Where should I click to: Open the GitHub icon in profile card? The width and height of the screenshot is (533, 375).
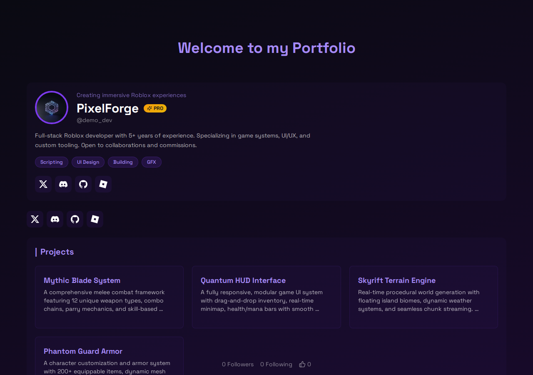pyautogui.click(x=83, y=184)
